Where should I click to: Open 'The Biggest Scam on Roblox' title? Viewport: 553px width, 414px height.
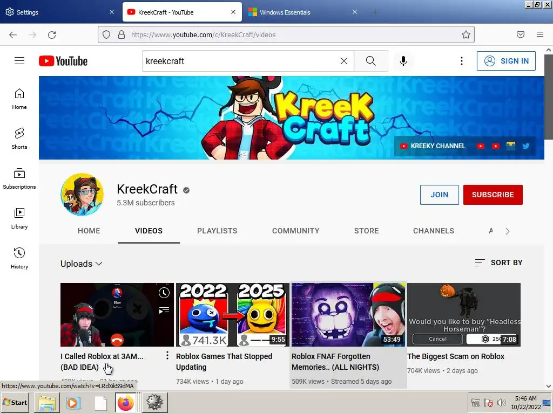(456, 356)
